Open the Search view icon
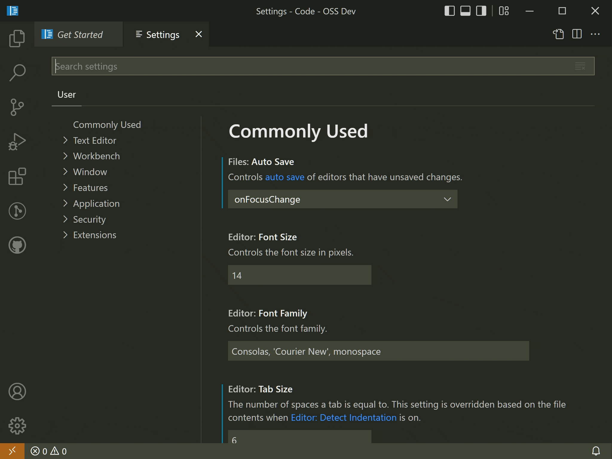Screen dimensions: 612x459 point(17,73)
